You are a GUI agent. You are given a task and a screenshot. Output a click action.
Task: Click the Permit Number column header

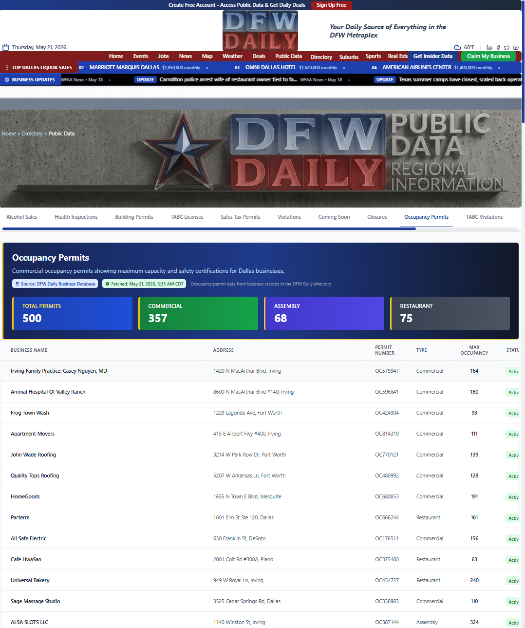pos(385,350)
